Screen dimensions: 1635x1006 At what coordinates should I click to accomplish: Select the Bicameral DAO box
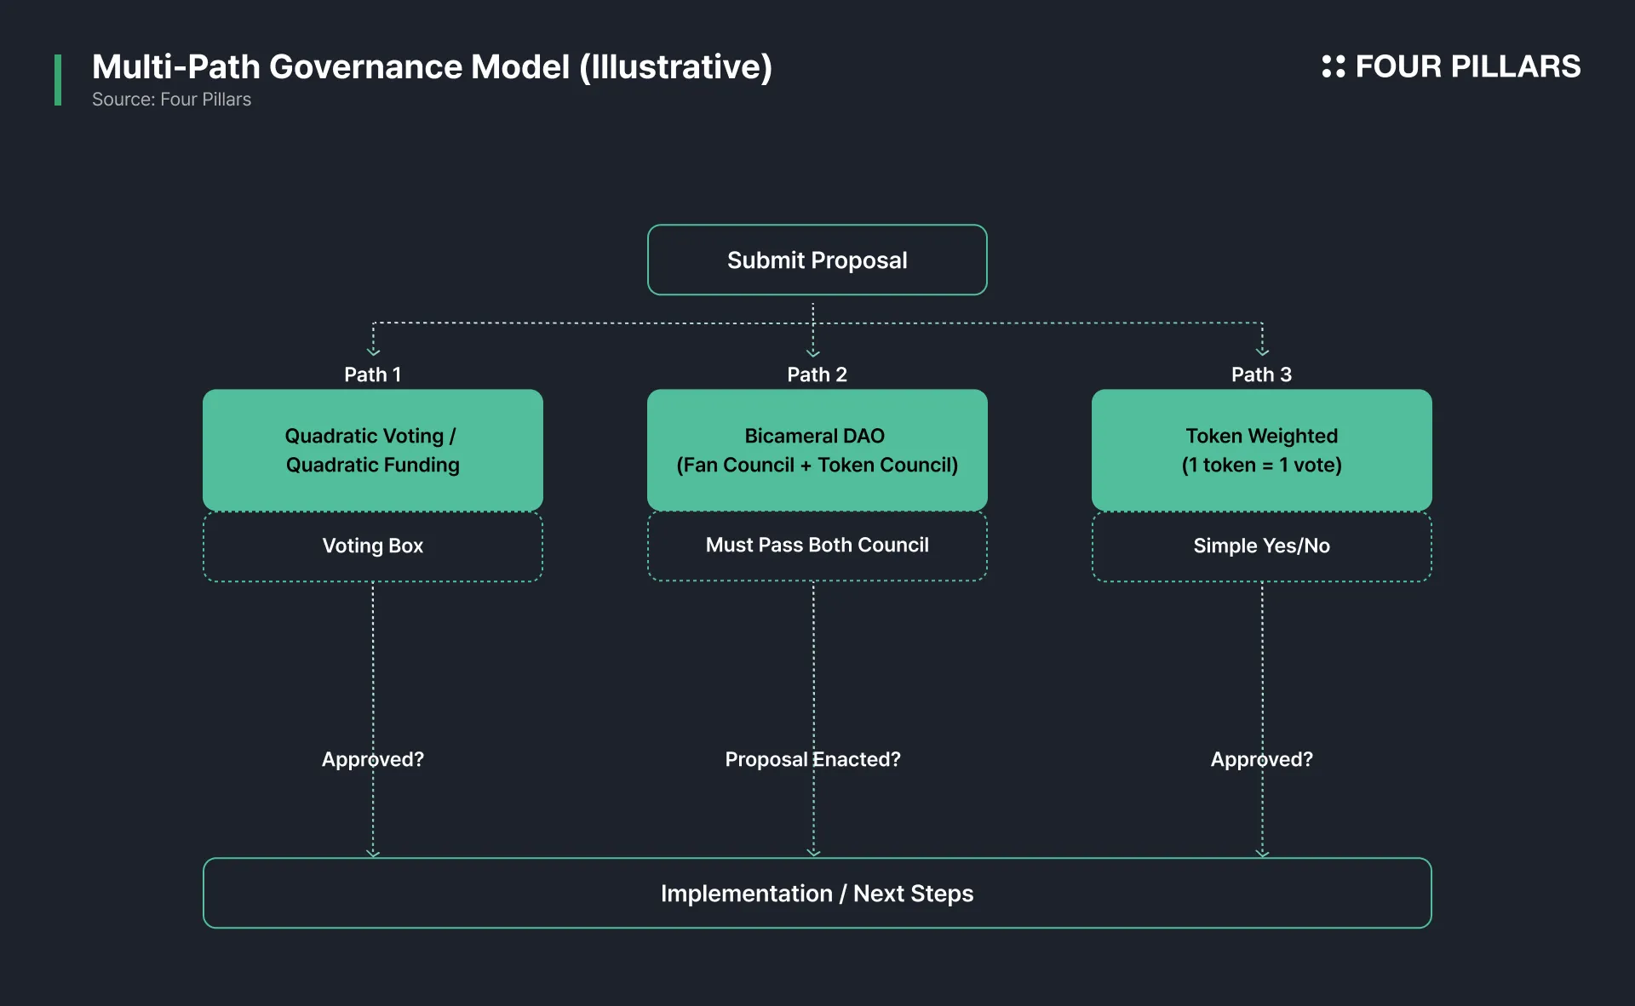pos(817,450)
